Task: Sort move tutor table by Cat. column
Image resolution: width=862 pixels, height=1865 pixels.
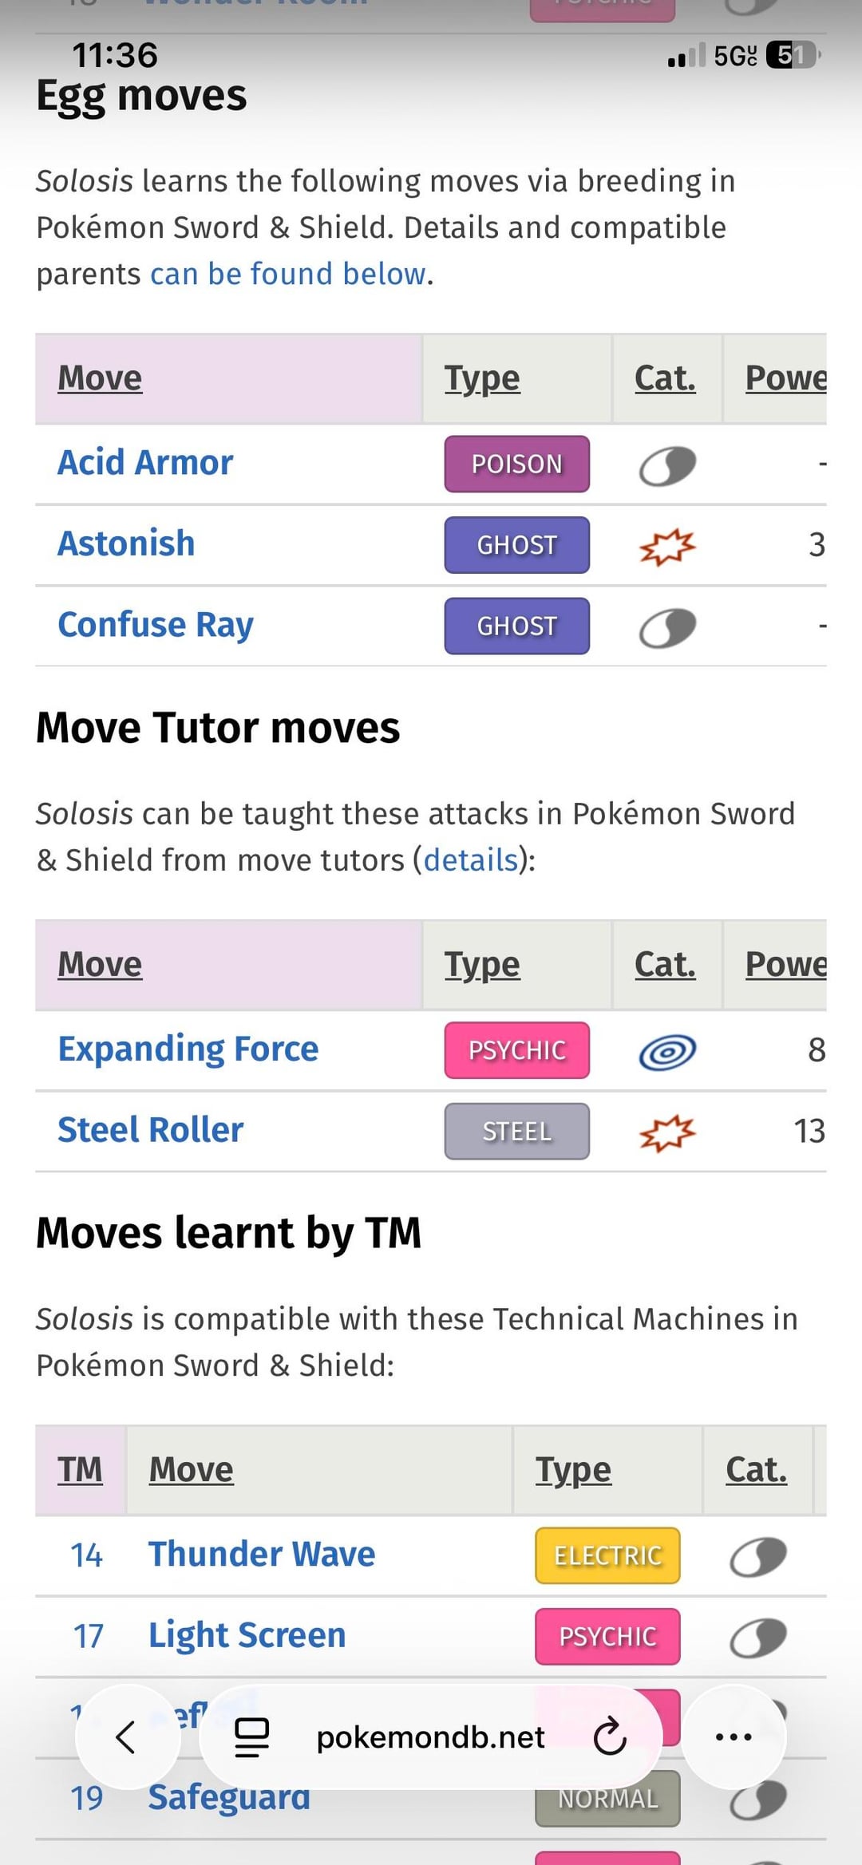Action: click(x=665, y=964)
